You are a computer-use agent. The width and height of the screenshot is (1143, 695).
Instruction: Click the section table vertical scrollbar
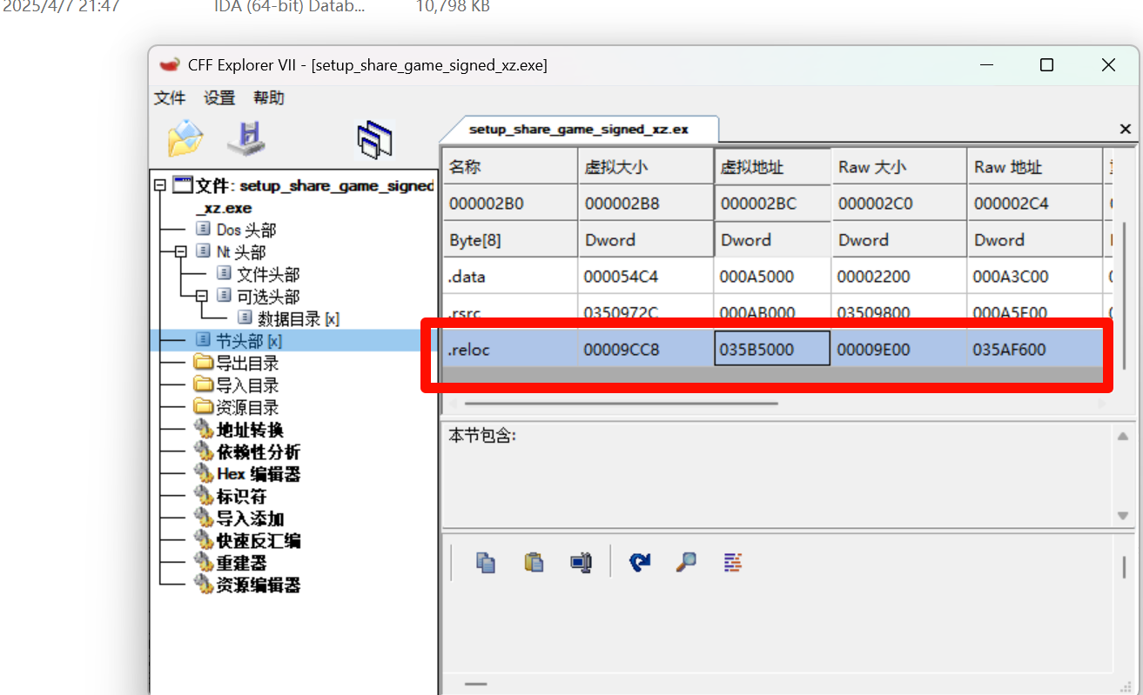tap(1126, 296)
